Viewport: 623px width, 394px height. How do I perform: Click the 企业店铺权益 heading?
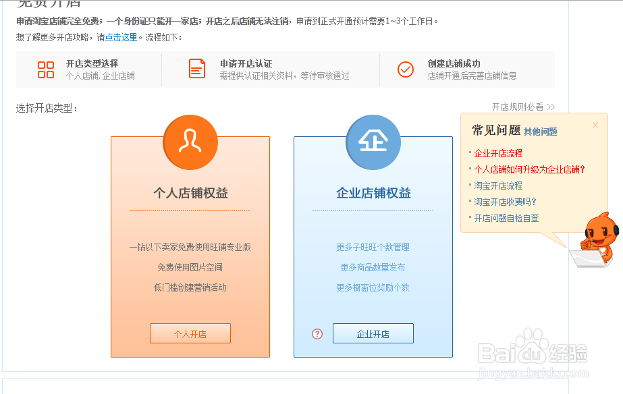(373, 193)
